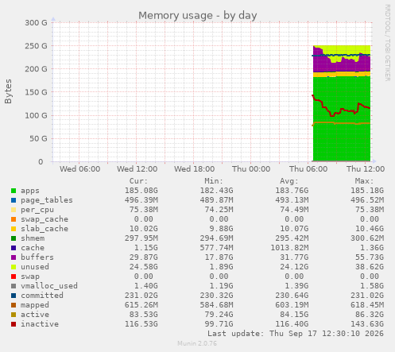This screenshot has width=395, height=352.
Task: Click the buffers purple legend swatch
Action: (14, 257)
